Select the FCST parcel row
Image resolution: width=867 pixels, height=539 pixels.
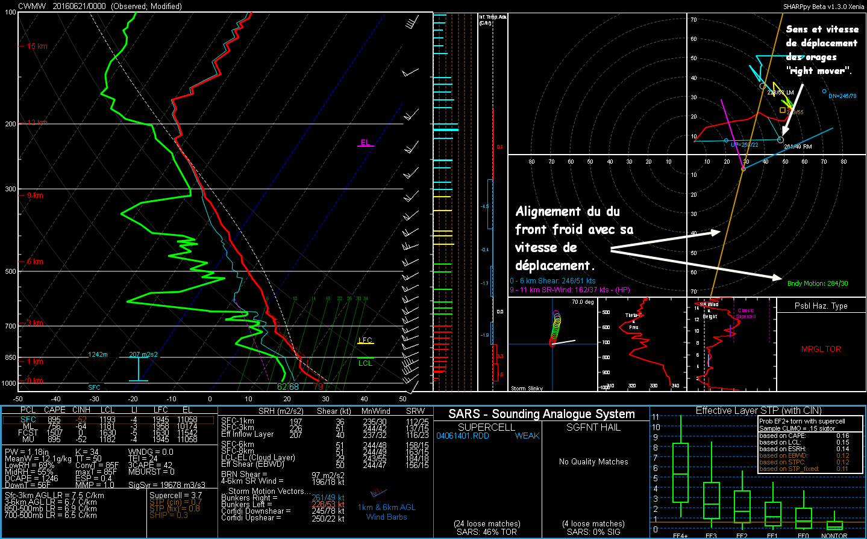pyautogui.click(x=28, y=433)
